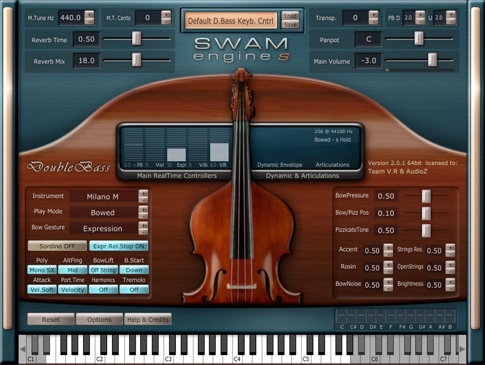Toggle BowLift Off String button
485x365 pixels.
coord(103,270)
